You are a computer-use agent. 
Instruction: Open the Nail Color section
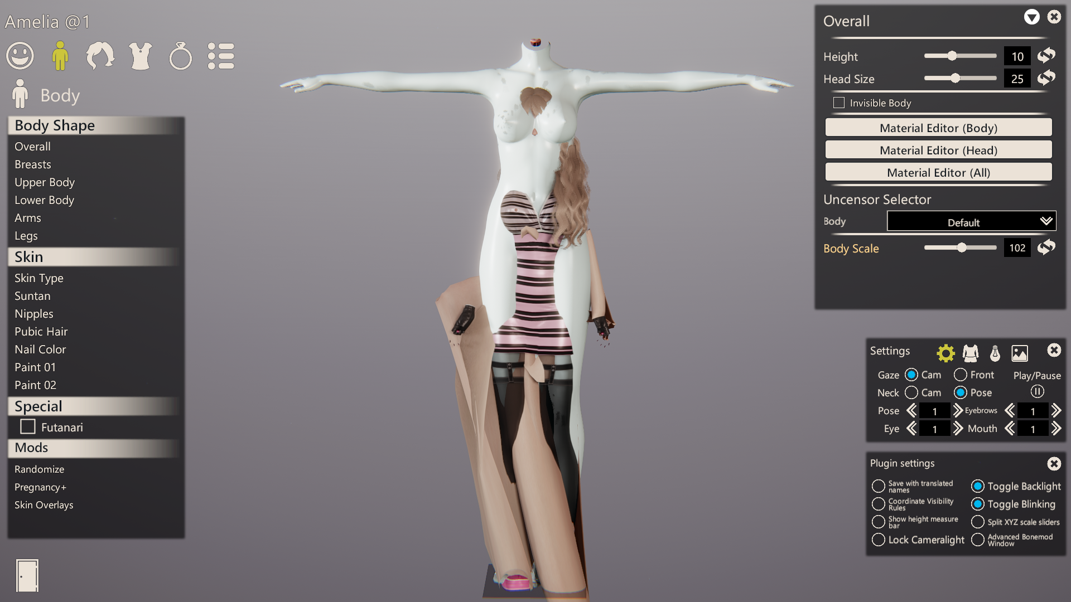click(40, 349)
